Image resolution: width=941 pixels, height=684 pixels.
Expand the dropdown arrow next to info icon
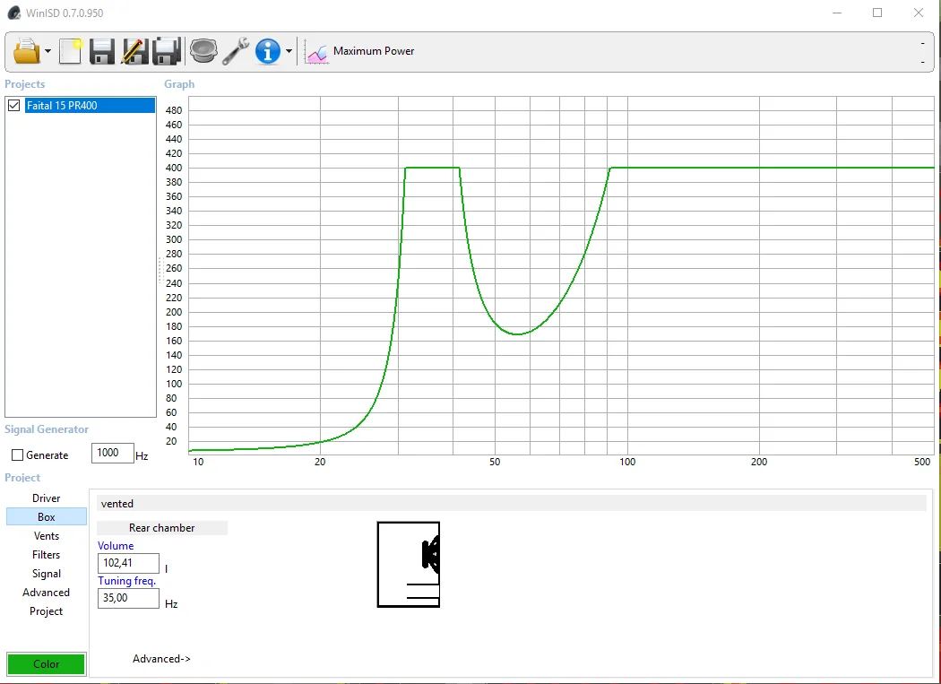[289, 52]
